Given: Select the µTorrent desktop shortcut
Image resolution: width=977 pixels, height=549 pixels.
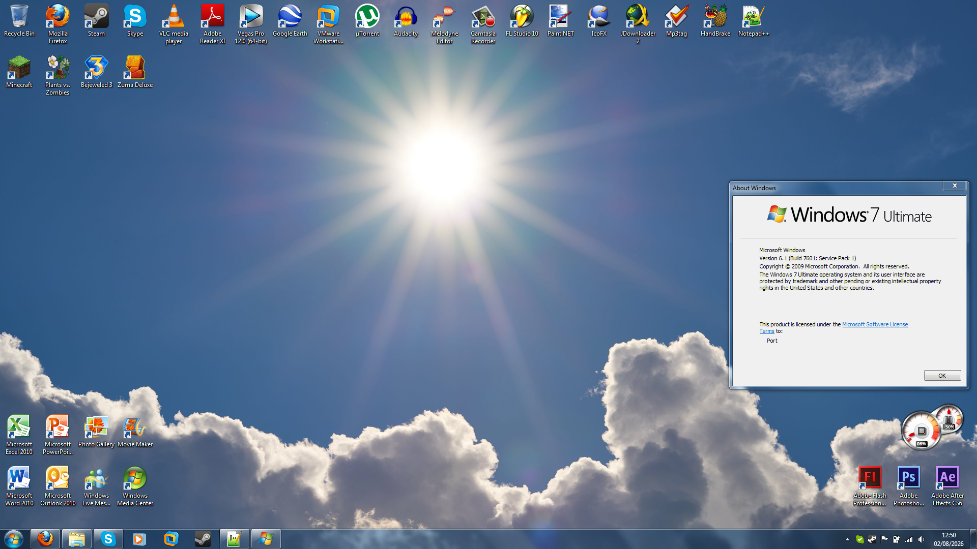Looking at the screenshot, I should click(367, 21).
